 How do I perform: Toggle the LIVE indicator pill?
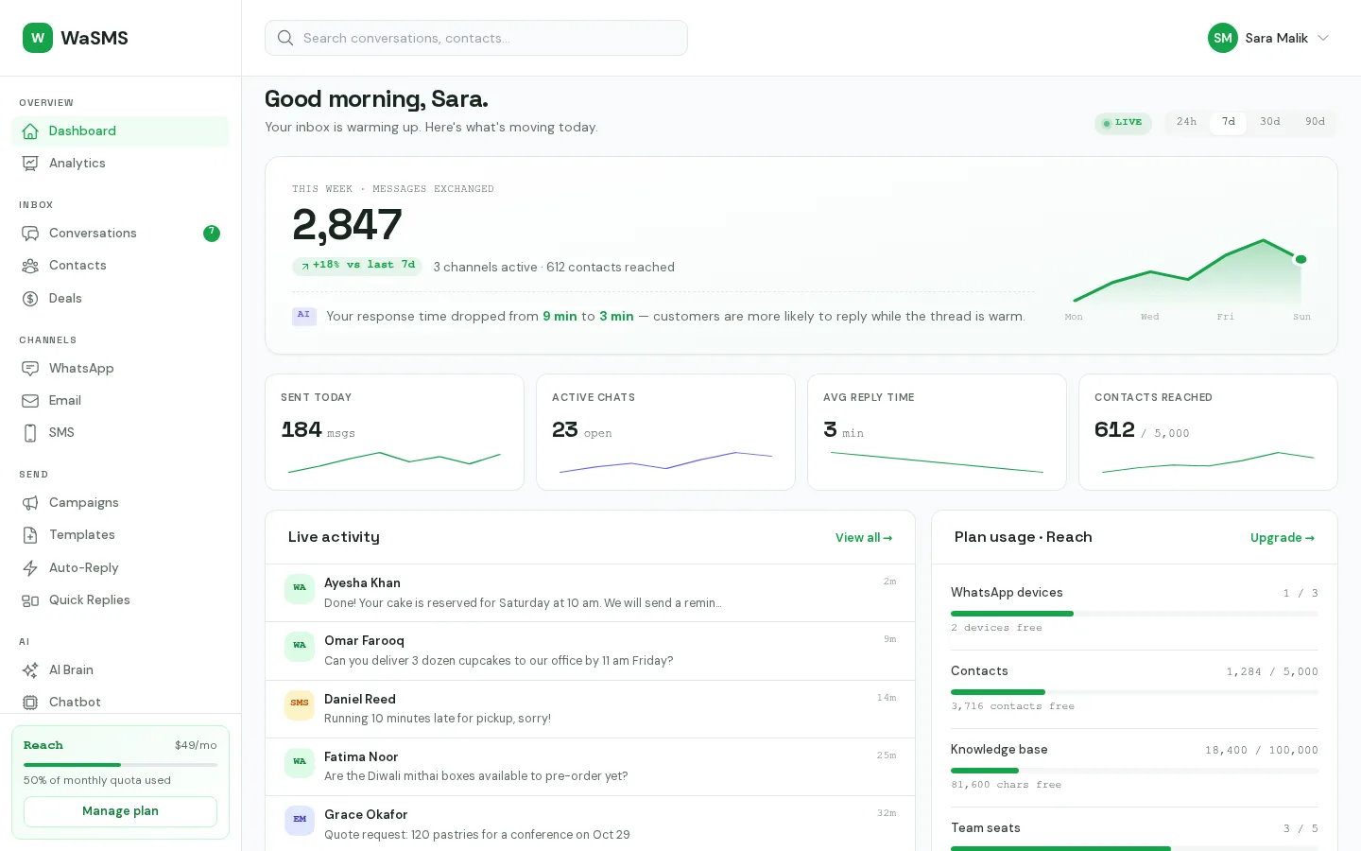pos(1123,123)
